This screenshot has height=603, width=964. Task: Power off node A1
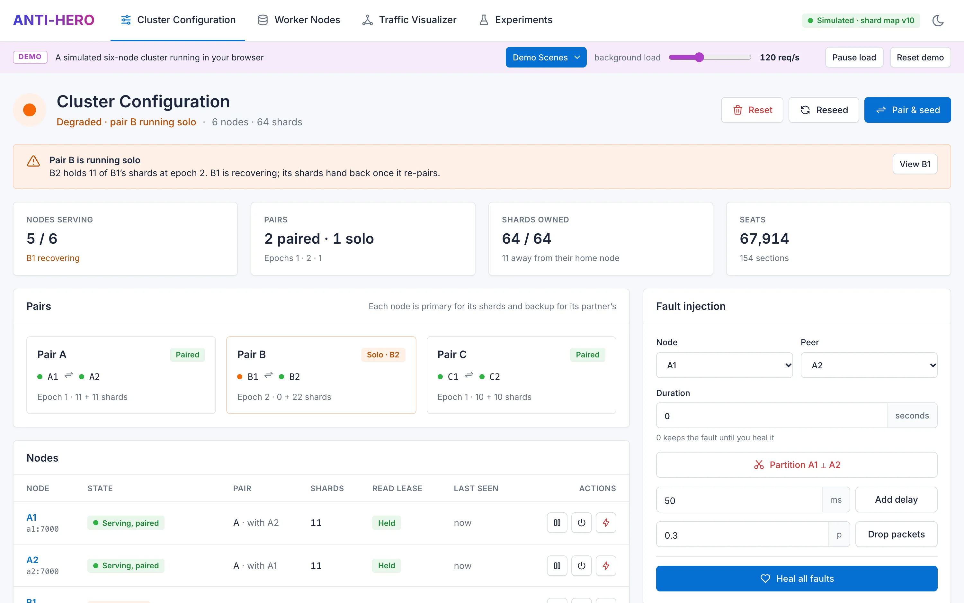coord(581,522)
